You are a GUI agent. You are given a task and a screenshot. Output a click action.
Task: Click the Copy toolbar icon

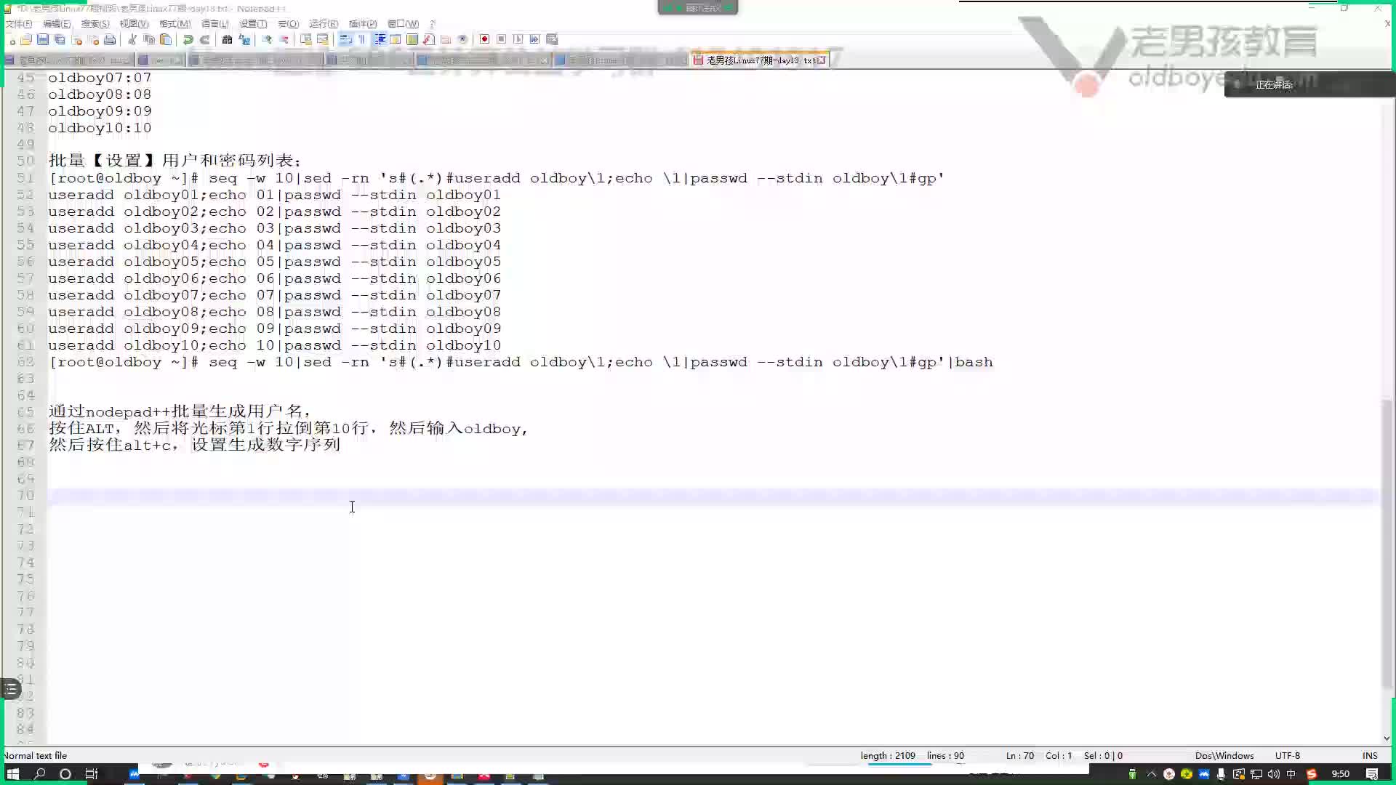[x=149, y=39]
